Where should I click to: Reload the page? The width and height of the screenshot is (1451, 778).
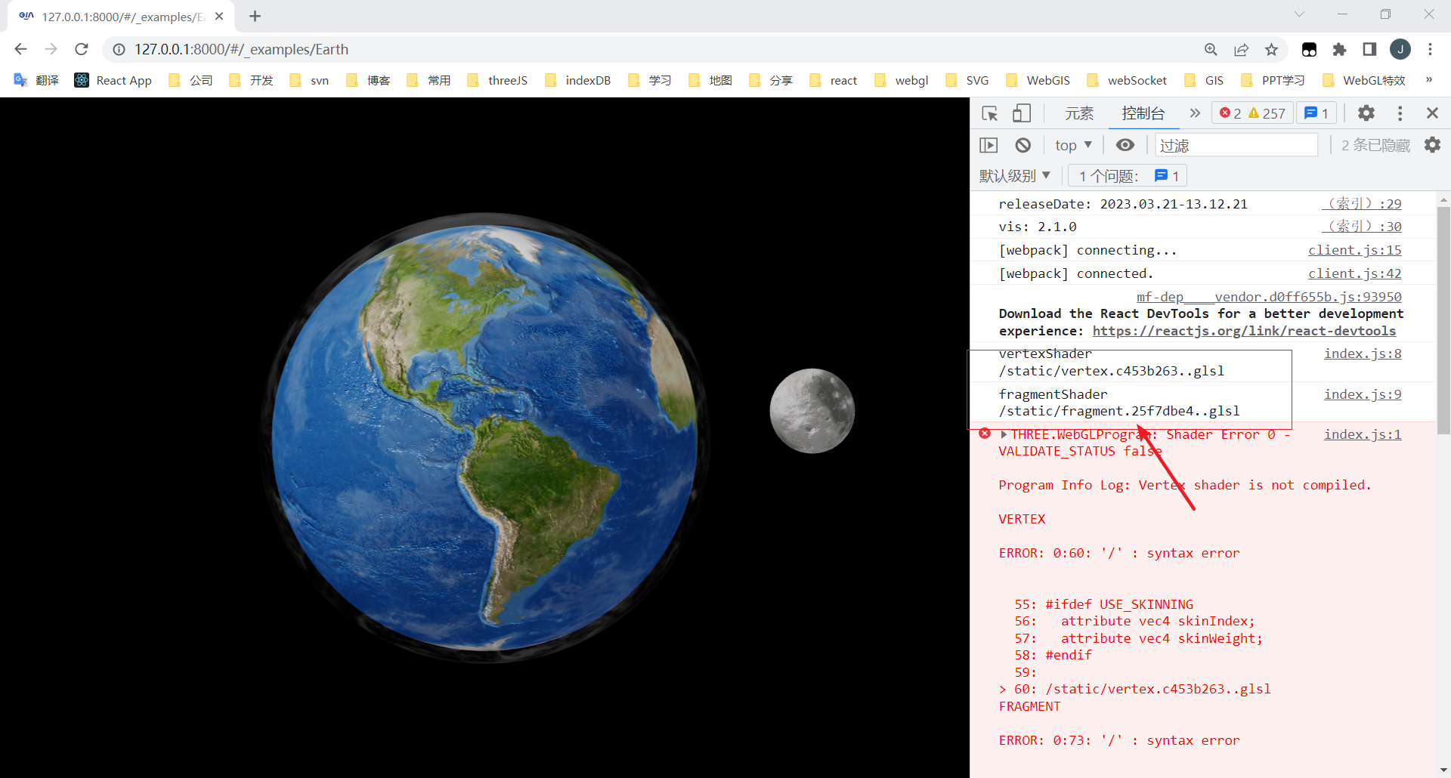point(81,49)
